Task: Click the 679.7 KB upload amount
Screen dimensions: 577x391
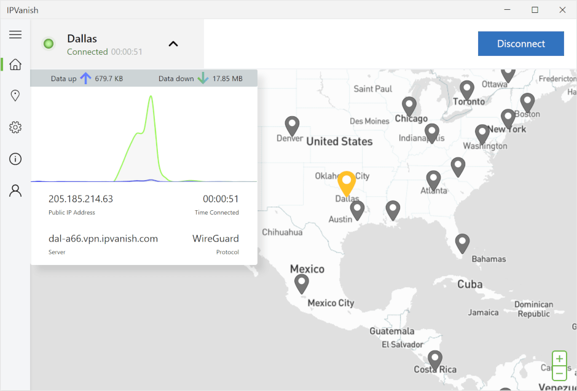Action: pyautogui.click(x=109, y=79)
